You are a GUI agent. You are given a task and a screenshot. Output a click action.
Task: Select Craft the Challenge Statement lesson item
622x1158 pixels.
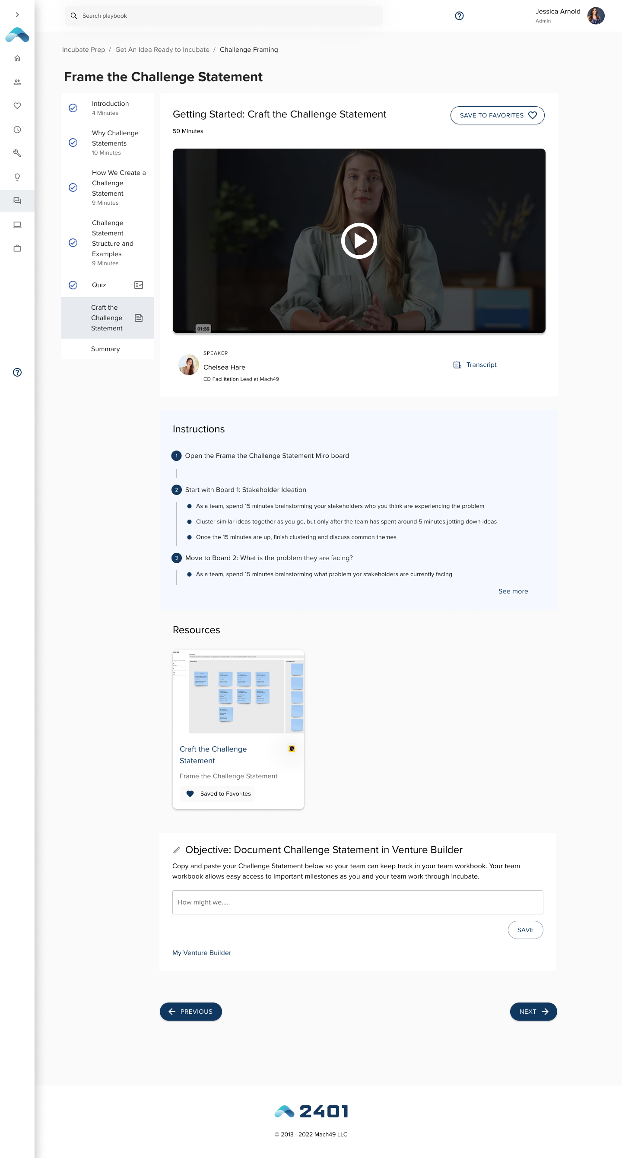(x=108, y=318)
